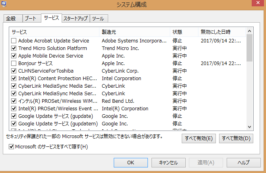Open the スタートアップ tab

click(76, 19)
